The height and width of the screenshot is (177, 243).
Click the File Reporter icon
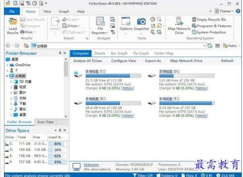pyautogui.click(x=100, y=21)
